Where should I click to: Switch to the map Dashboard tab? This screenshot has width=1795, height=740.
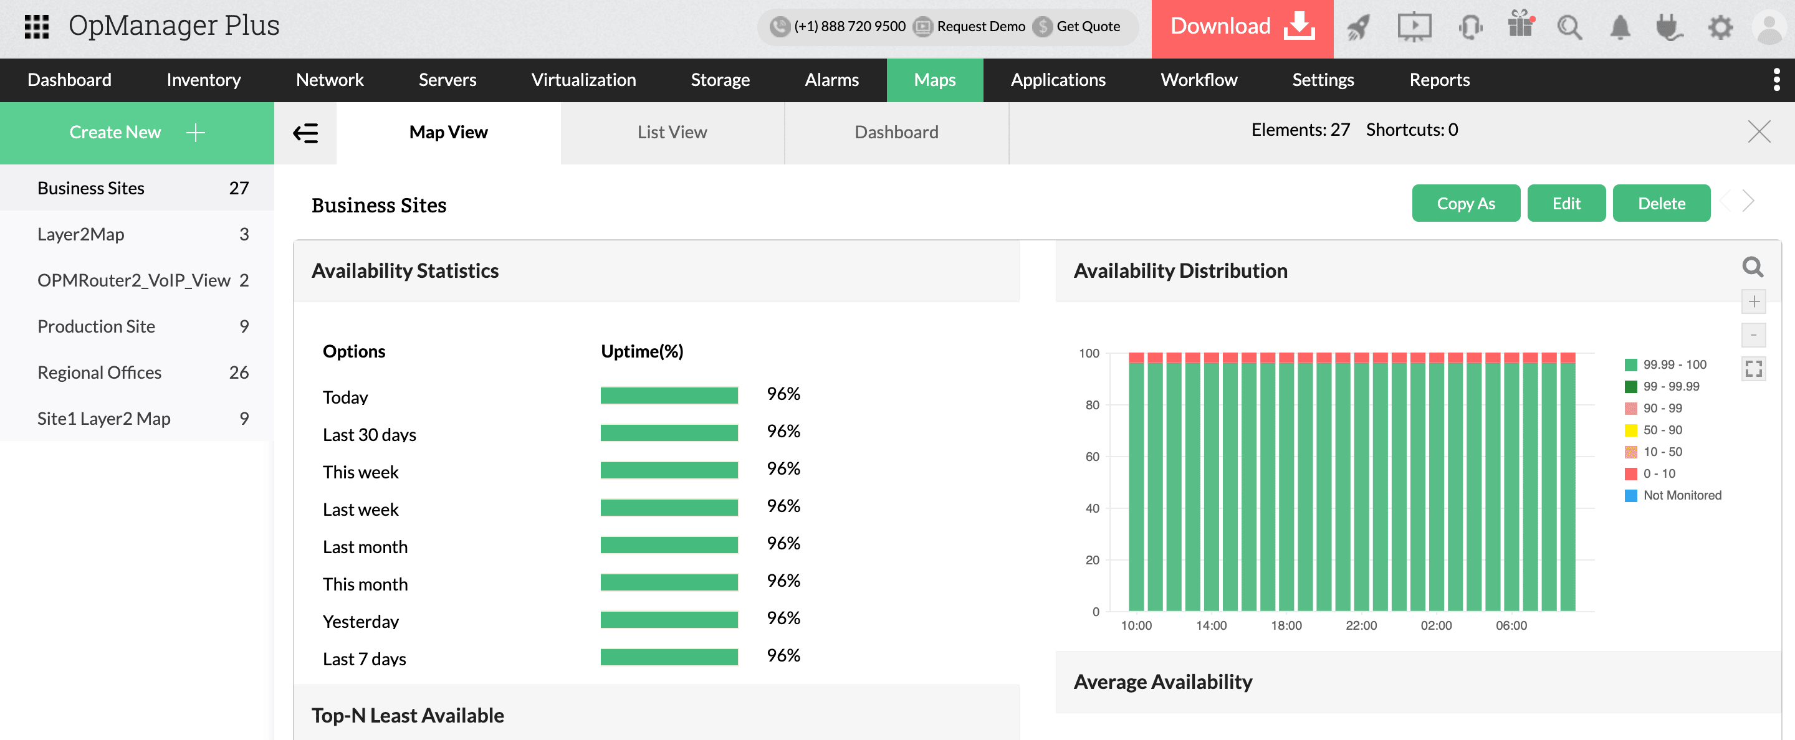coord(896,133)
